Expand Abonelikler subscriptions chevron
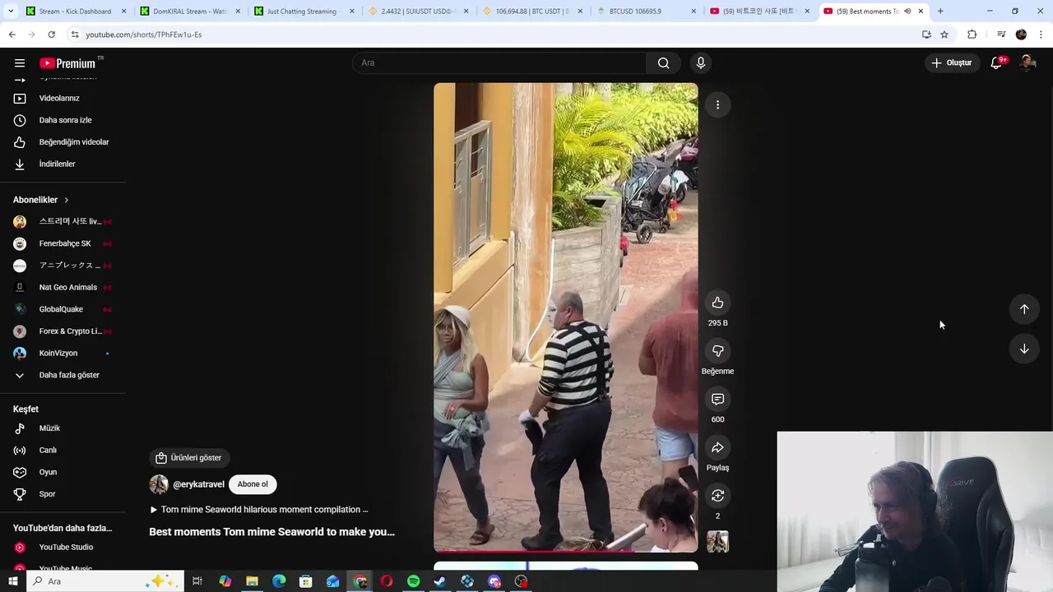Image resolution: width=1053 pixels, height=592 pixels. coord(67,200)
